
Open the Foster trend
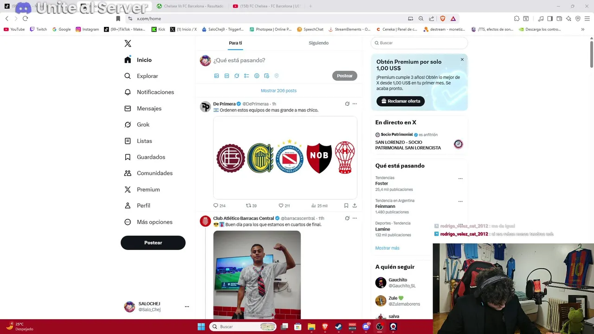click(381, 184)
